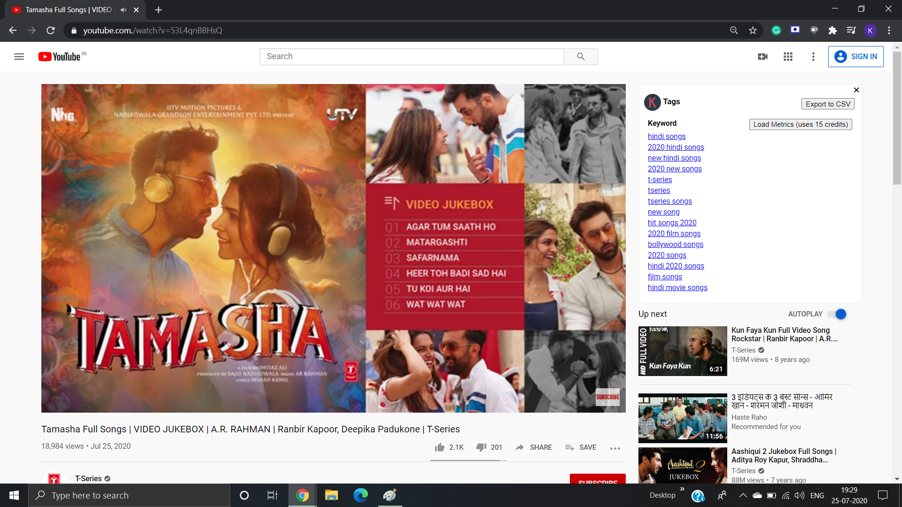Subscribe to T-Series channel
This screenshot has height=507, width=902.
point(598,479)
